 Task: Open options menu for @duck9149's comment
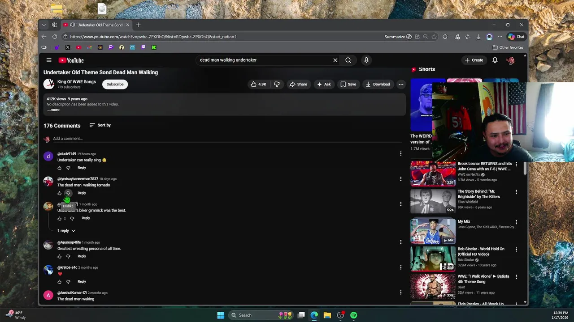pos(400,153)
